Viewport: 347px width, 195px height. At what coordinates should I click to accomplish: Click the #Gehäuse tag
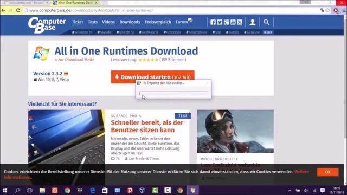coord(252,32)
